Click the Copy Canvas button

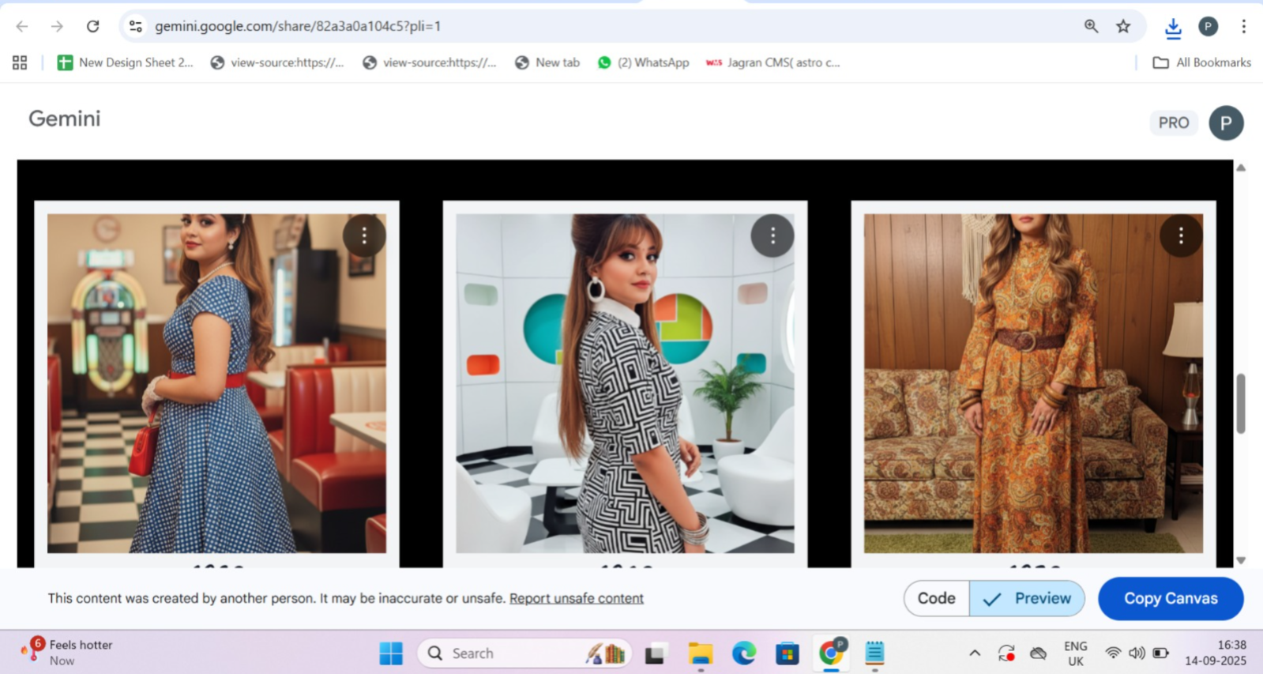[1171, 599]
